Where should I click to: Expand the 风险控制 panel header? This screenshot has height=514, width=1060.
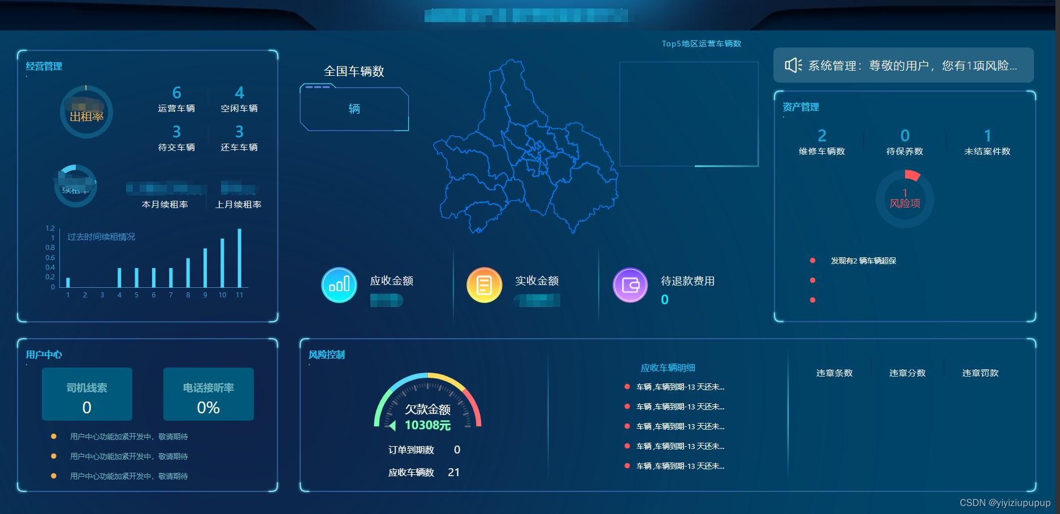pyautogui.click(x=325, y=355)
